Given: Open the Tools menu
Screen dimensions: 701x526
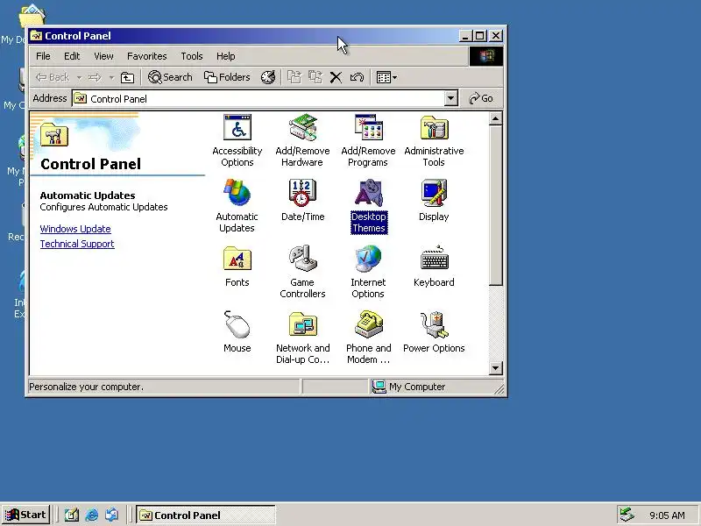Looking at the screenshot, I should (191, 56).
